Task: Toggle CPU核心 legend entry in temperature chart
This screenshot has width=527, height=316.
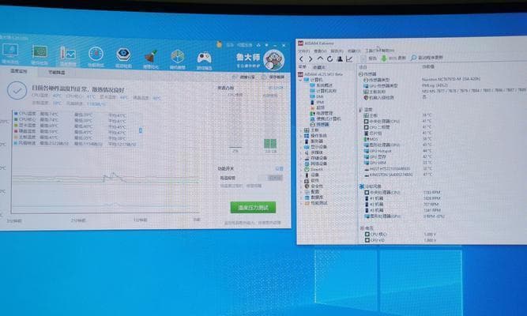Action: coord(25,119)
